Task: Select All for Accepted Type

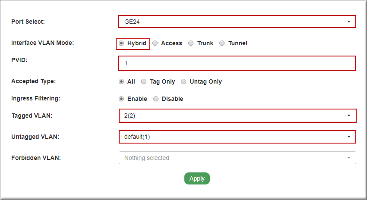Action: pyautogui.click(x=121, y=81)
